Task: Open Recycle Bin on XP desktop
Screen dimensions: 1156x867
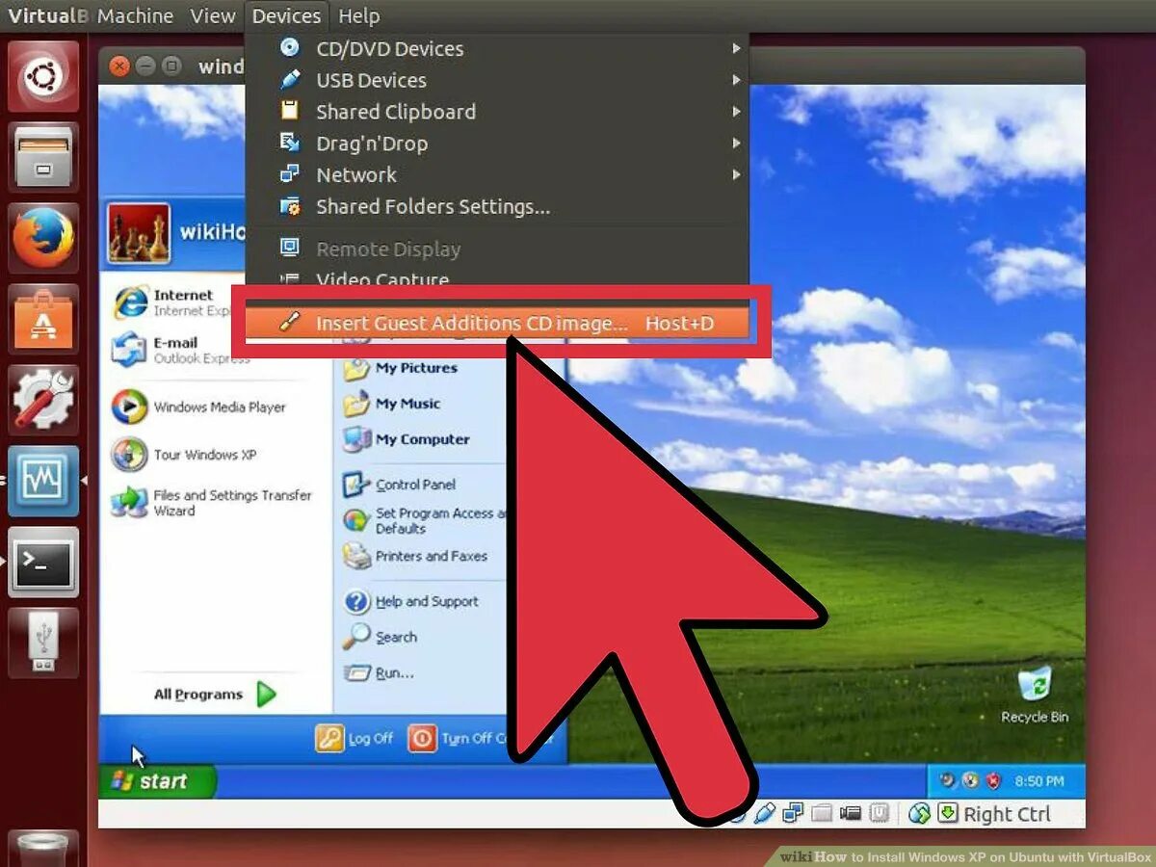Action: (1035, 695)
